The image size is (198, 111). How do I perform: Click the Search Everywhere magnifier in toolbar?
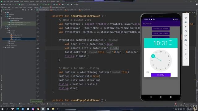77,4
